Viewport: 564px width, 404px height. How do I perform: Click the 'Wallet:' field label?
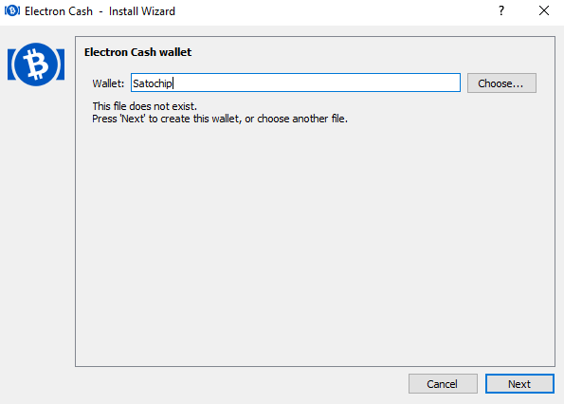(x=108, y=83)
